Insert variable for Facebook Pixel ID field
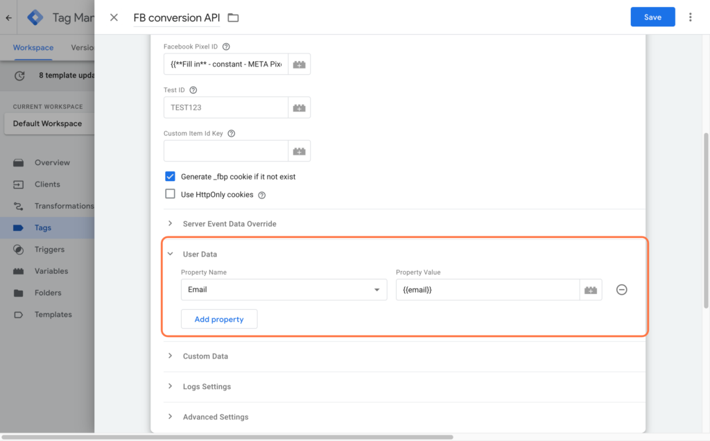This screenshot has height=441, width=710. (x=300, y=64)
